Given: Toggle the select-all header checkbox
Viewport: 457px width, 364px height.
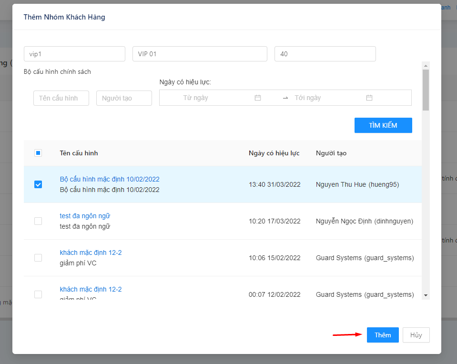Looking at the screenshot, I should click(38, 153).
